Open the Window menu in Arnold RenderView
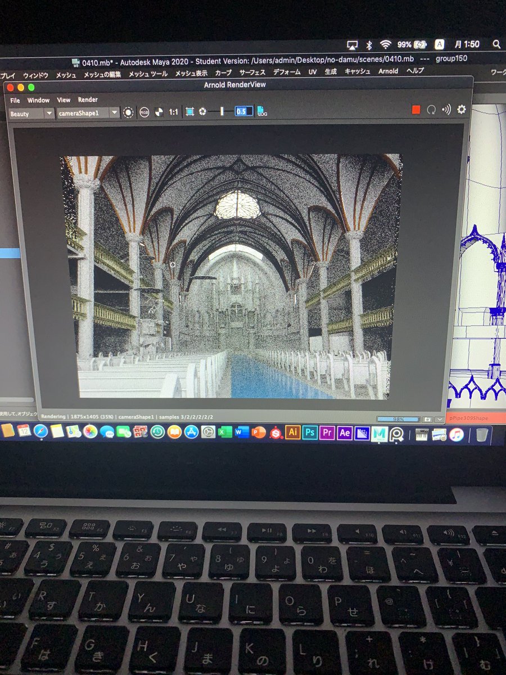The image size is (506, 675). pyautogui.click(x=38, y=100)
